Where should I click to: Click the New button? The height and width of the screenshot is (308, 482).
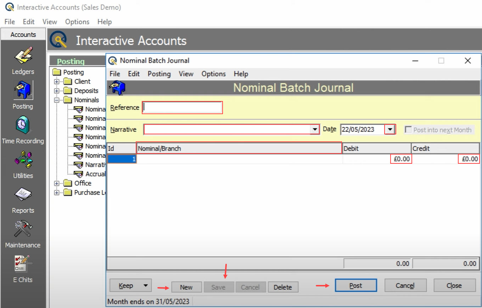[x=186, y=287]
